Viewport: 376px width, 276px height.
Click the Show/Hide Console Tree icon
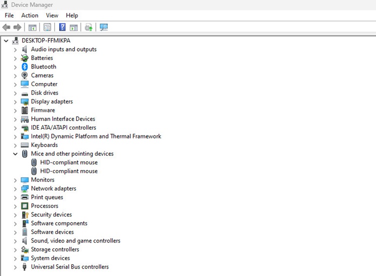pos(33,27)
